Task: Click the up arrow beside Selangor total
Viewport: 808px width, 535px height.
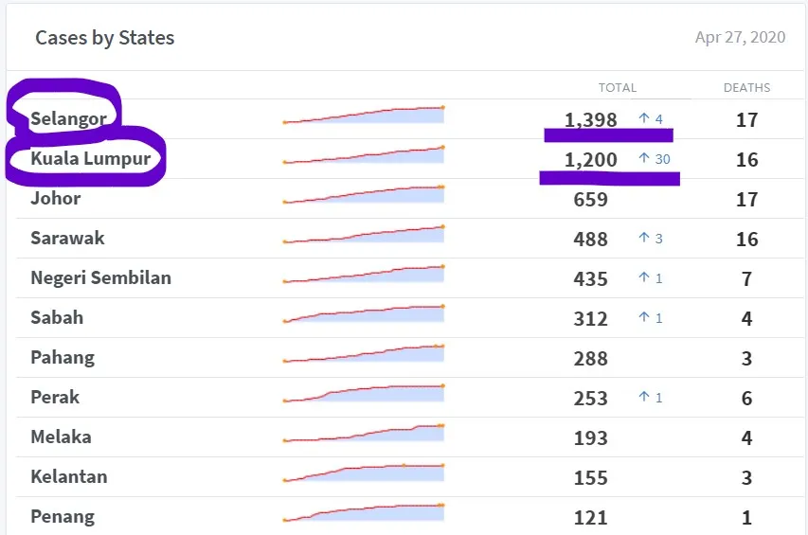Action: (643, 118)
